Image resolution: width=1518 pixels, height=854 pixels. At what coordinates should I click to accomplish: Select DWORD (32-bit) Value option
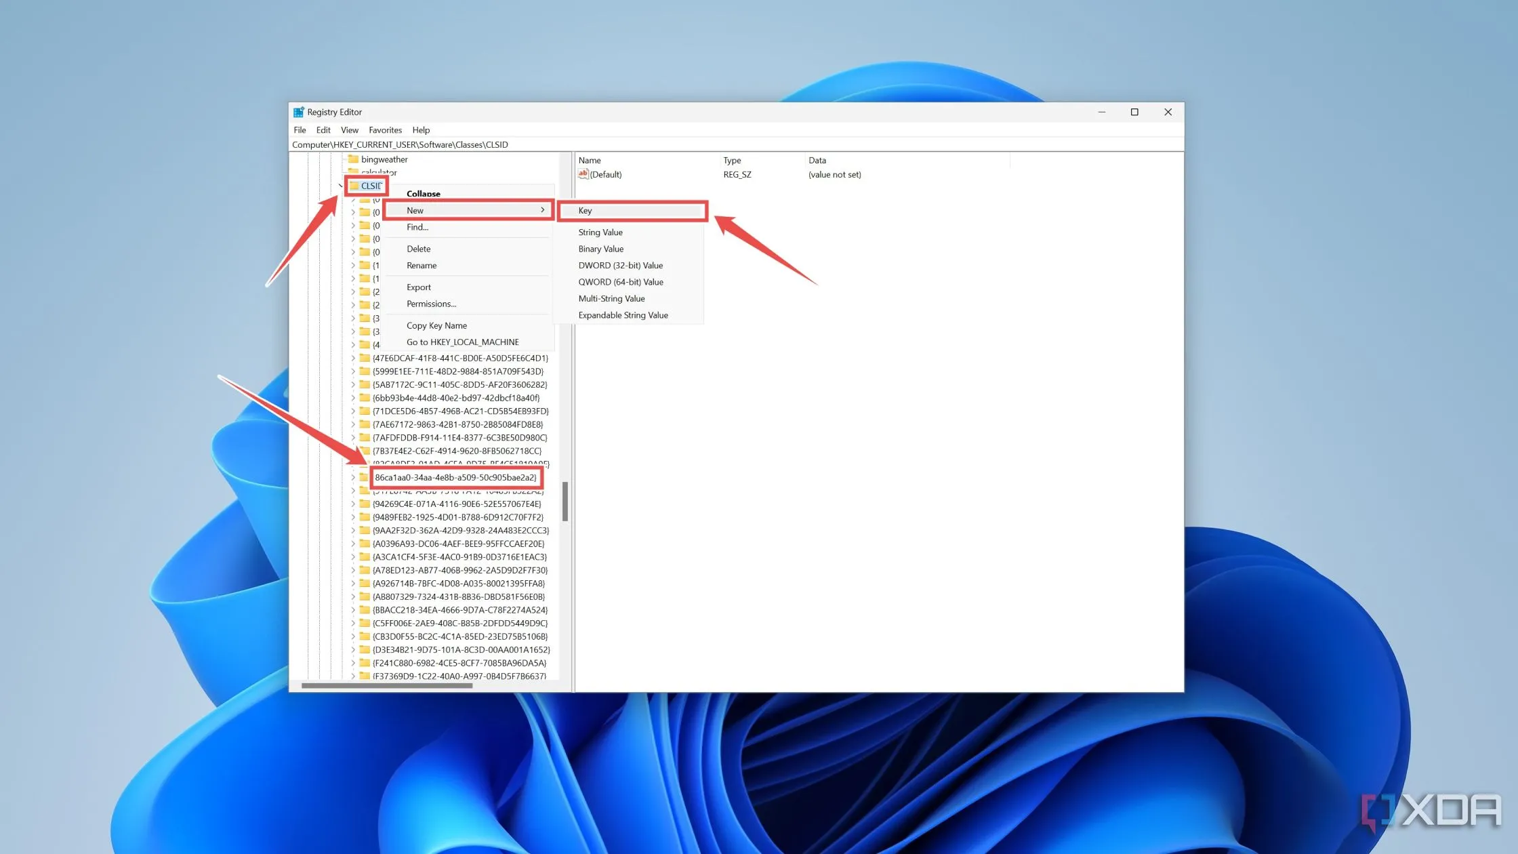coord(620,266)
